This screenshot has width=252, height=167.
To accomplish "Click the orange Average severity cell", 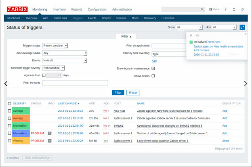I will [x=21, y=118].
